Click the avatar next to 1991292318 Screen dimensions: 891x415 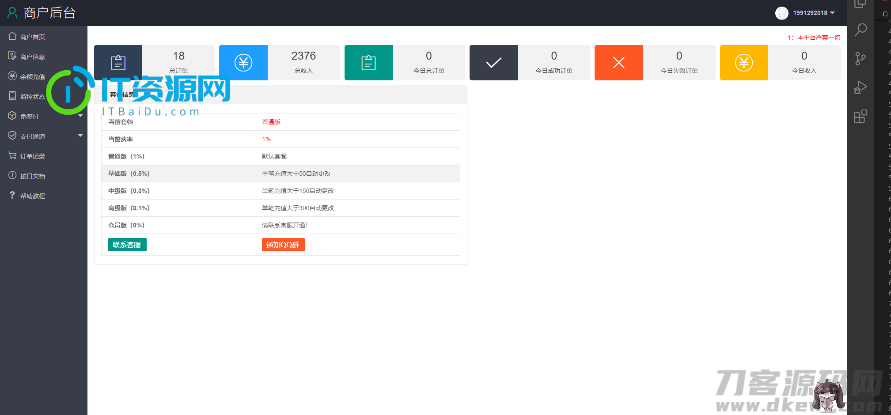(782, 13)
